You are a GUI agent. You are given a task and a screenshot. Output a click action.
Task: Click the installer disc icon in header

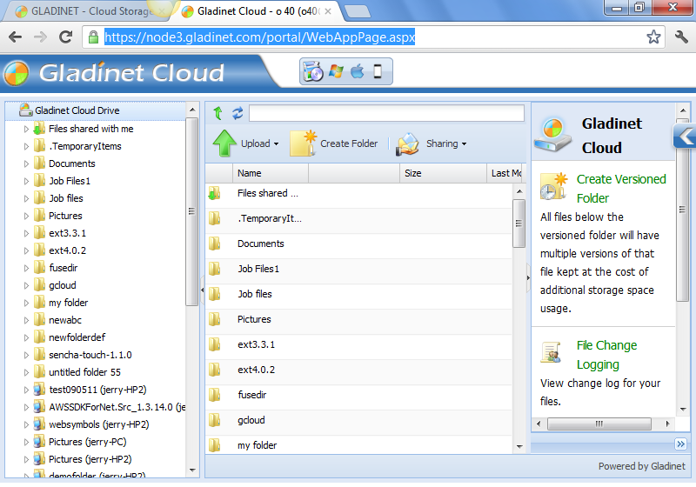pos(313,71)
